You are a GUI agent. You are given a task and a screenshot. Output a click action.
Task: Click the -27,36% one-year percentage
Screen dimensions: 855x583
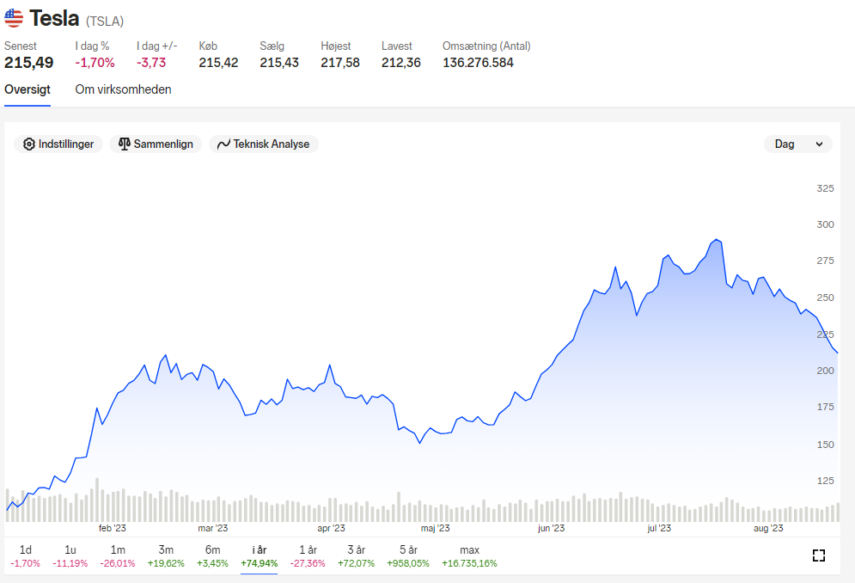pos(308,563)
